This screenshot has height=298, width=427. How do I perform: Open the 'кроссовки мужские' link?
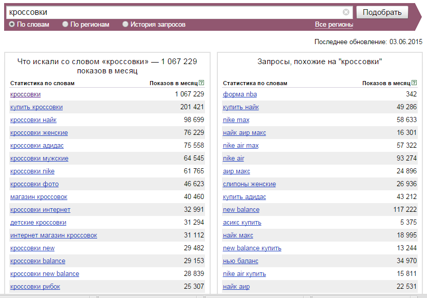point(39,158)
